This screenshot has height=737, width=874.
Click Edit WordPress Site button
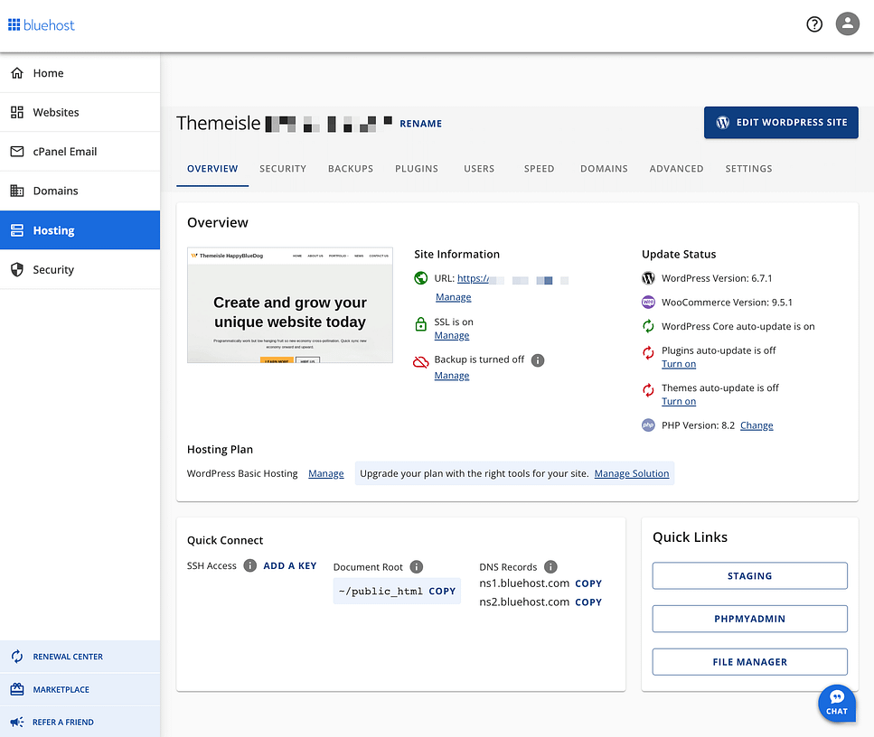781,123
